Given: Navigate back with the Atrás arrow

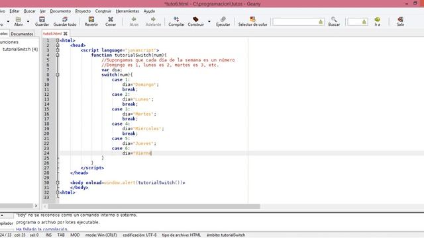Looking at the screenshot, I should pyautogui.click(x=134, y=21).
